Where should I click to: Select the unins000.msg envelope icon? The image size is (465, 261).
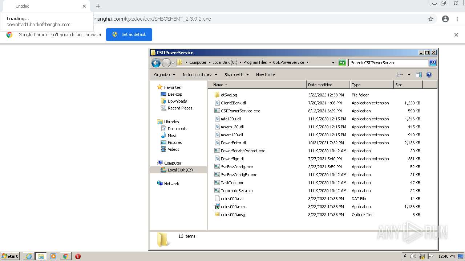[217, 215]
